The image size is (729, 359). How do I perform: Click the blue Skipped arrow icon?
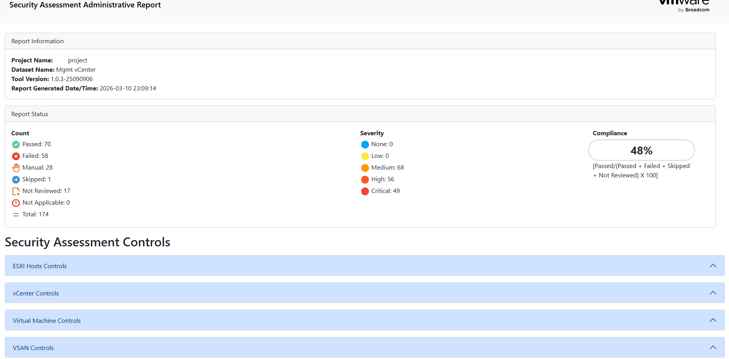click(x=16, y=180)
